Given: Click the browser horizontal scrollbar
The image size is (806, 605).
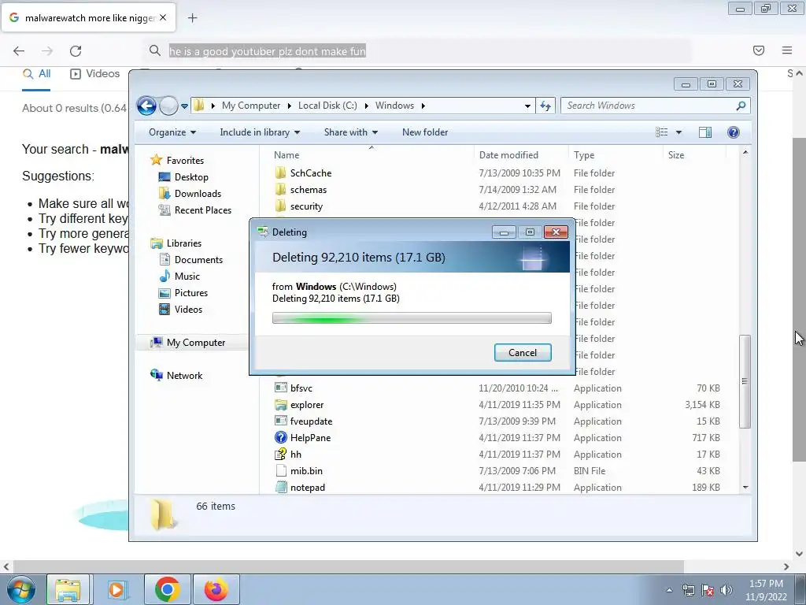Looking at the screenshot, I should 349,566.
